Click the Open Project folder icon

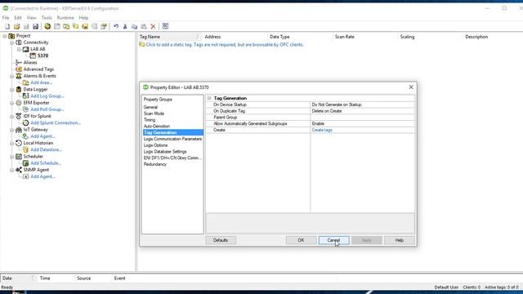(16, 26)
